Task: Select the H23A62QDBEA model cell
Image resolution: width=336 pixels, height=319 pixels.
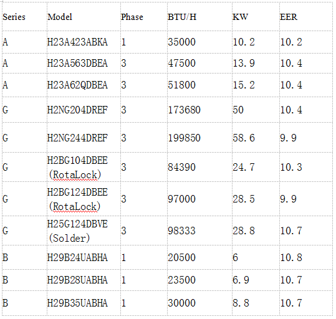Action: tap(84, 85)
